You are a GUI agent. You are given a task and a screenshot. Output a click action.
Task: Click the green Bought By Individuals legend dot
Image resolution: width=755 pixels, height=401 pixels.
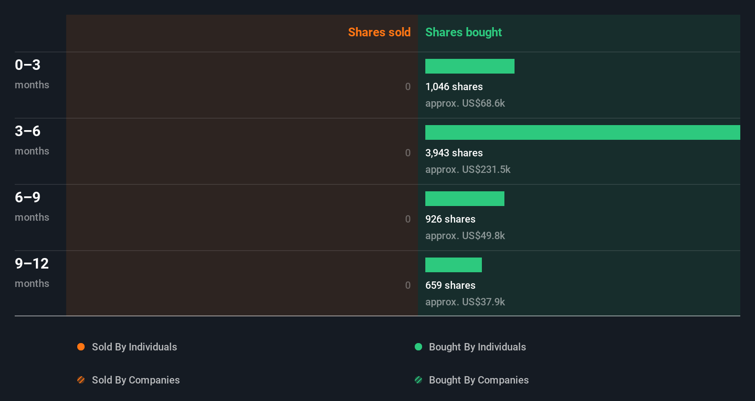click(x=418, y=347)
